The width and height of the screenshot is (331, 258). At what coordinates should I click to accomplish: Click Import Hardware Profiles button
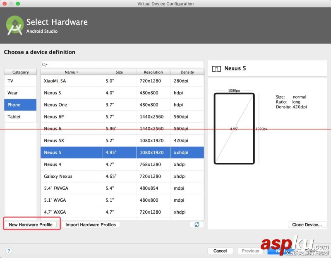(91, 224)
